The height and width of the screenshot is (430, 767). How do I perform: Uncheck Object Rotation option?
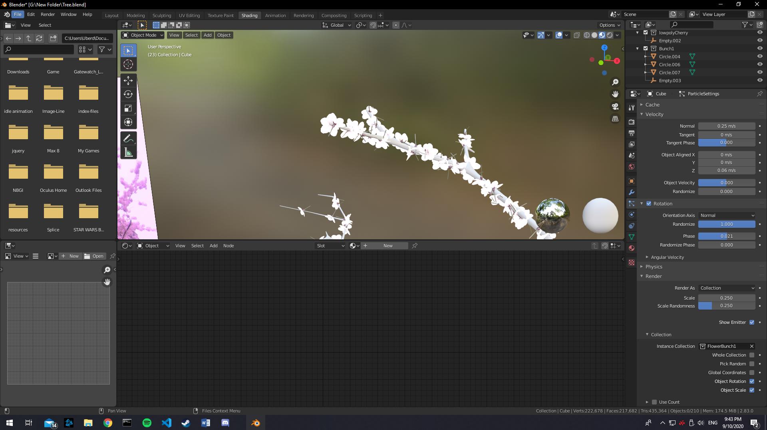[752, 381]
